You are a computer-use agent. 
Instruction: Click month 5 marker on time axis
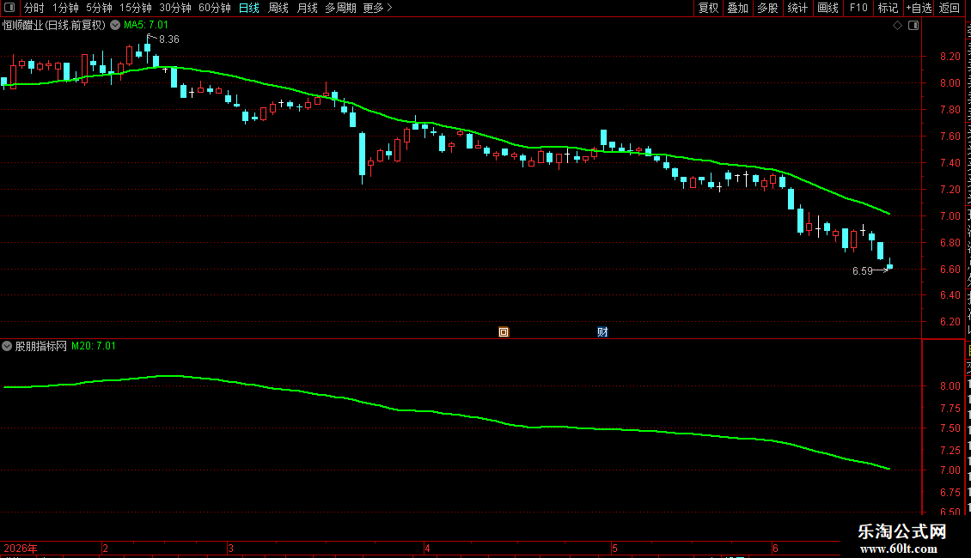(x=614, y=548)
